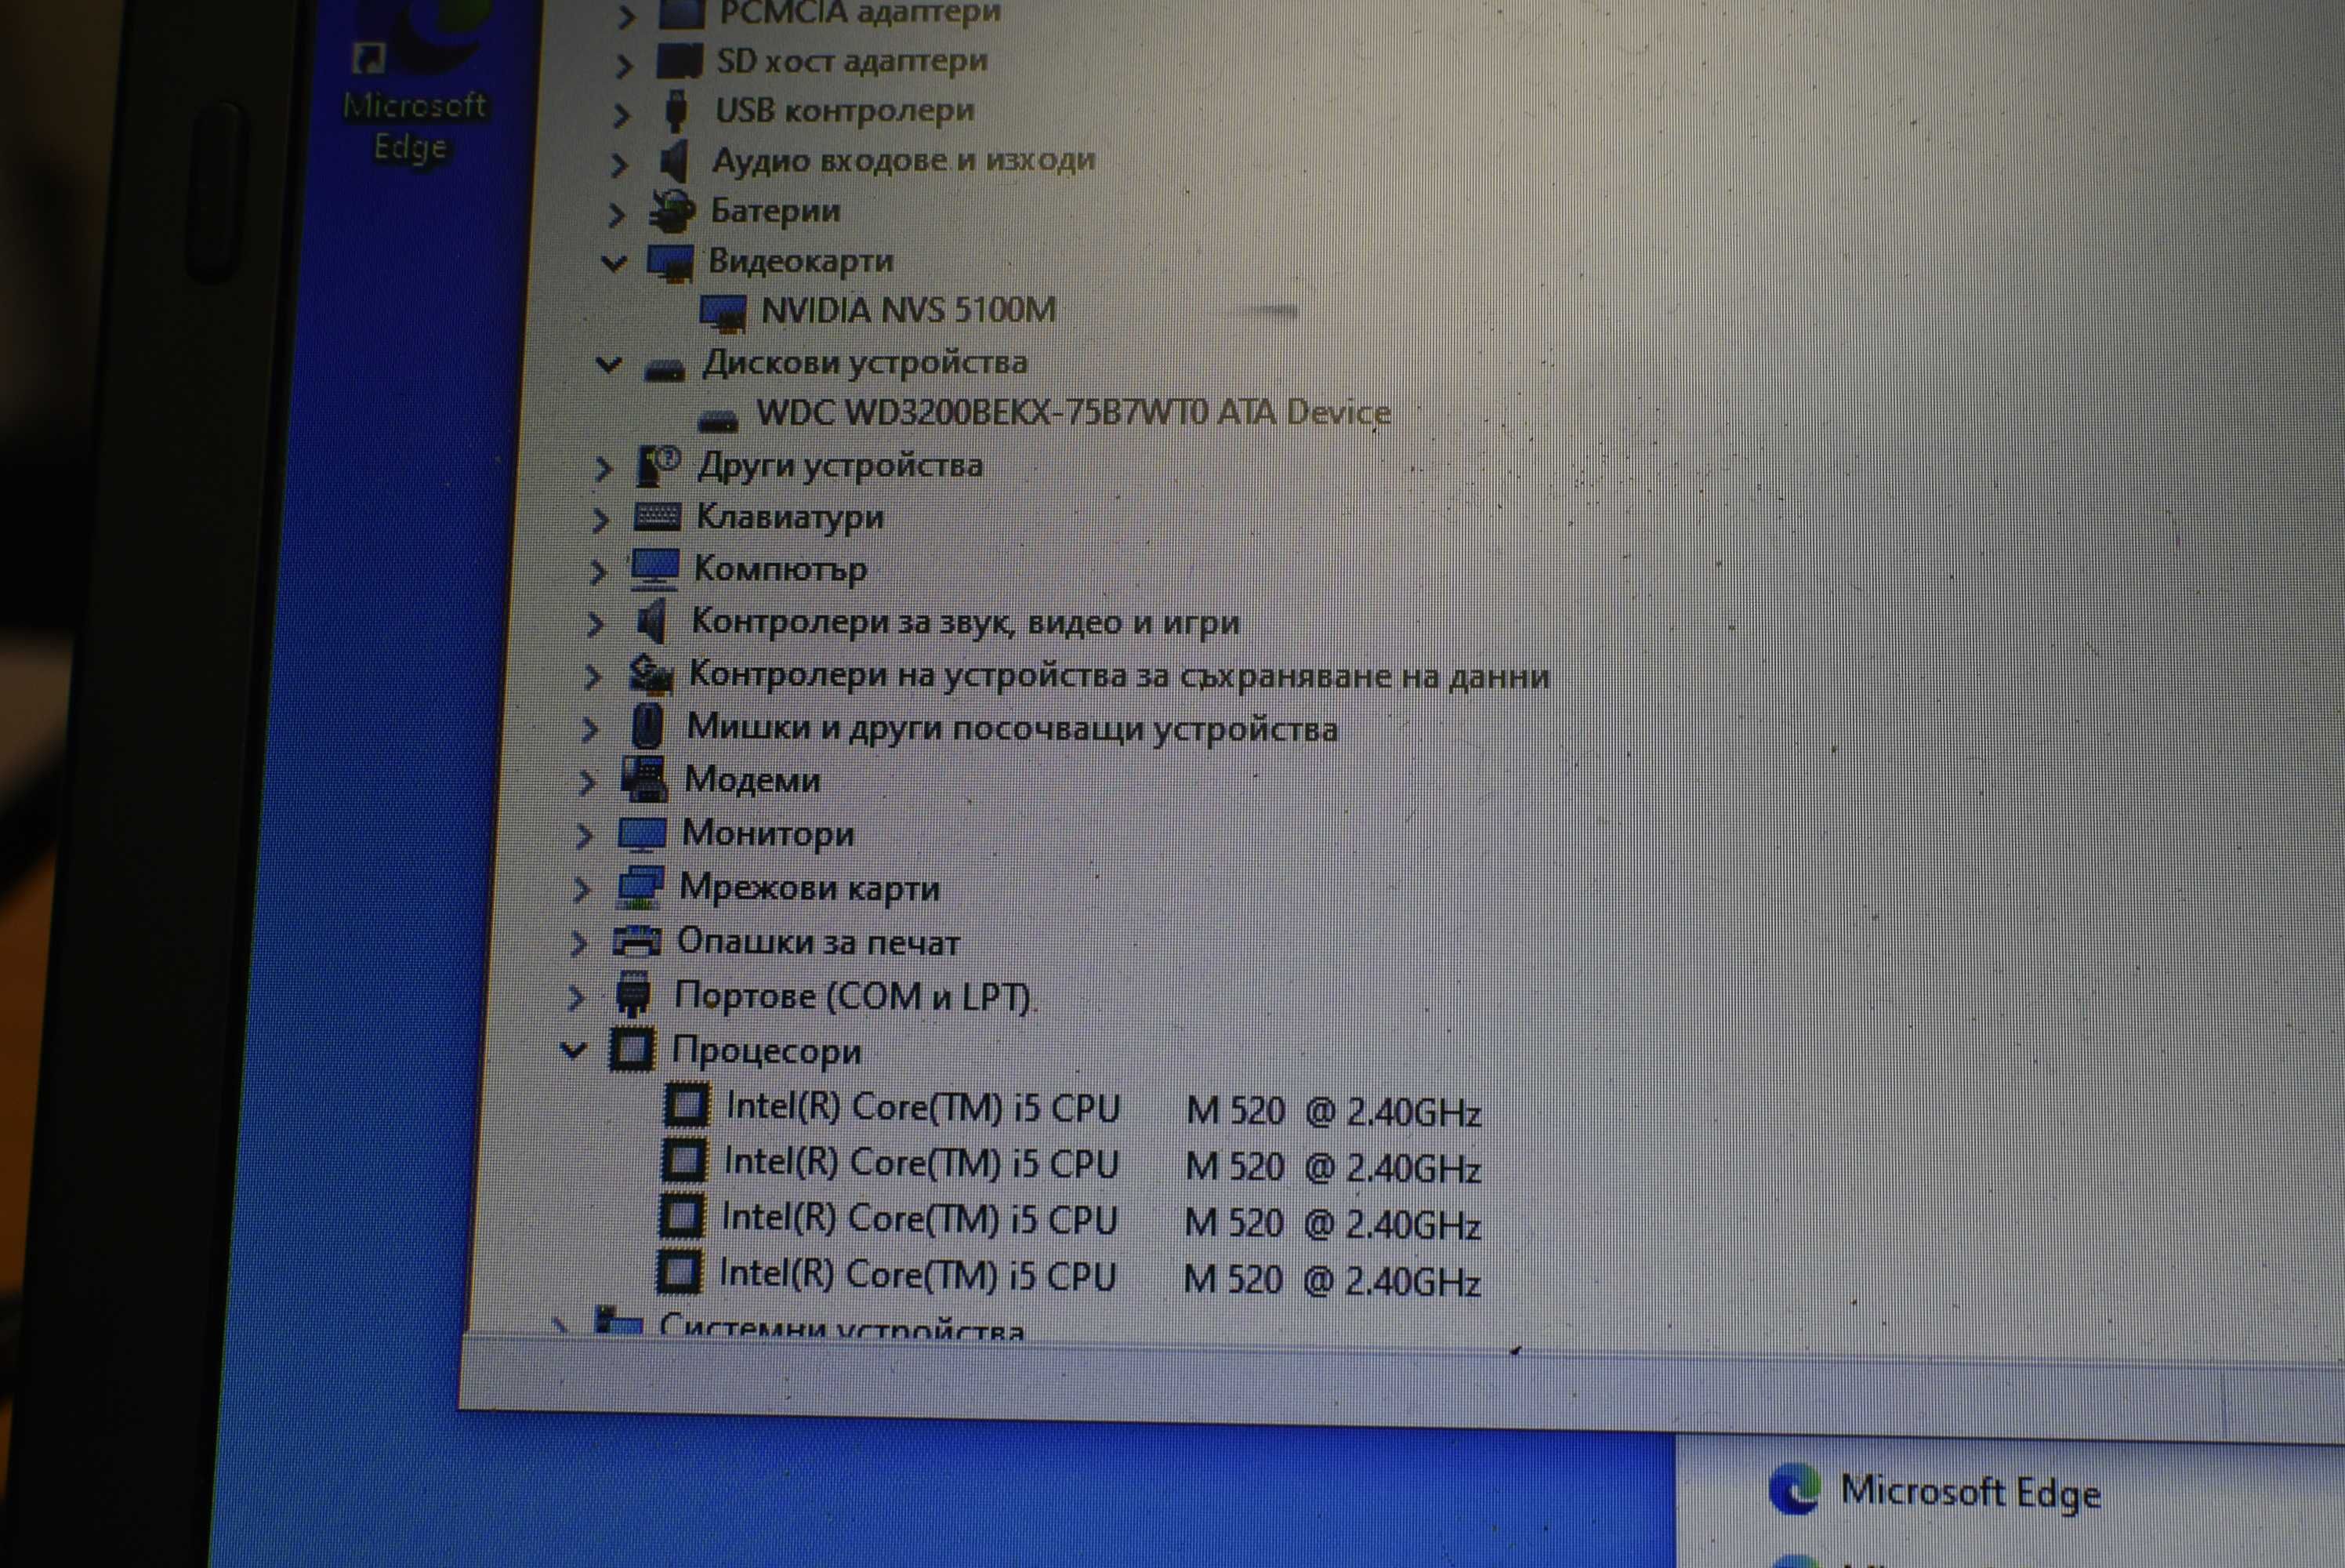Collapse the Дискови устройства node

[x=609, y=365]
